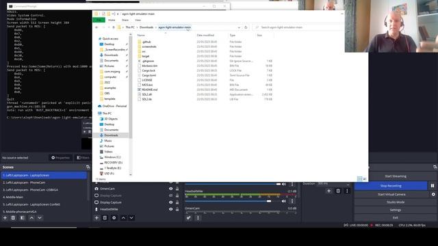Image resolution: width=438 pixels, height=246 pixels.
Task: Toggle lock on the greyed-out Display Capture
Action: (x=177, y=195)
